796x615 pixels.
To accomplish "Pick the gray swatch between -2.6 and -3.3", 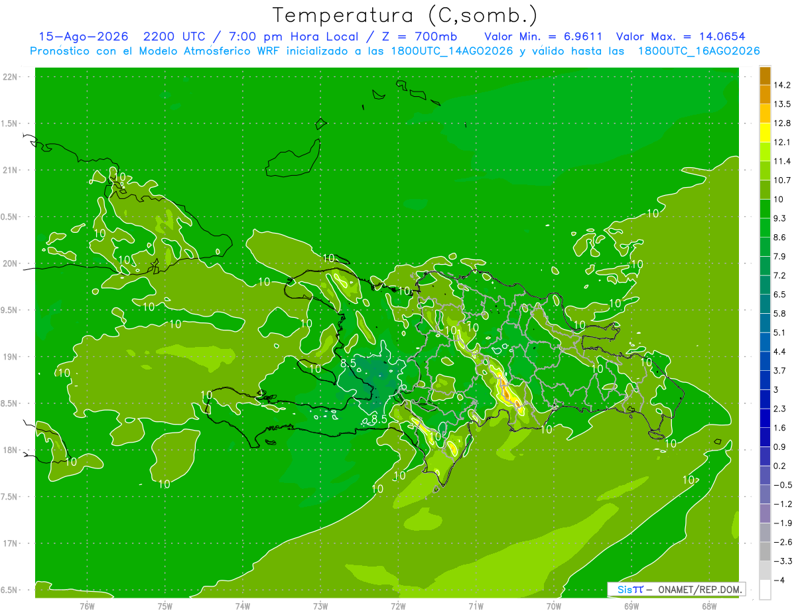I will (x=765, y=551).
